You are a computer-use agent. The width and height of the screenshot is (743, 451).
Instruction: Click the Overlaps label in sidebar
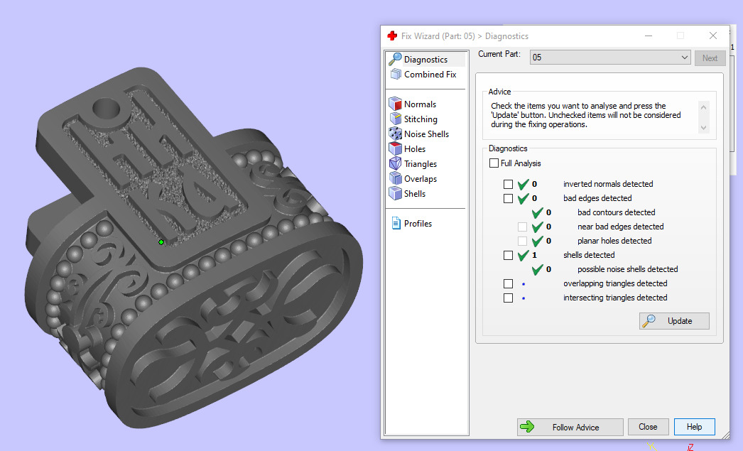point(421,178)
